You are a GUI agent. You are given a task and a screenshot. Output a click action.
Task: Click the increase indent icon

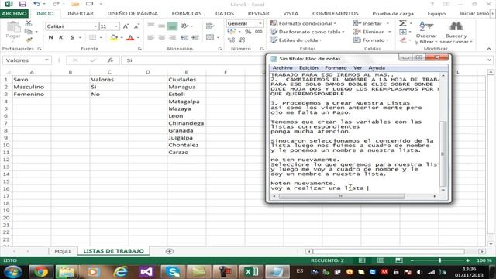tap(195, 37)
